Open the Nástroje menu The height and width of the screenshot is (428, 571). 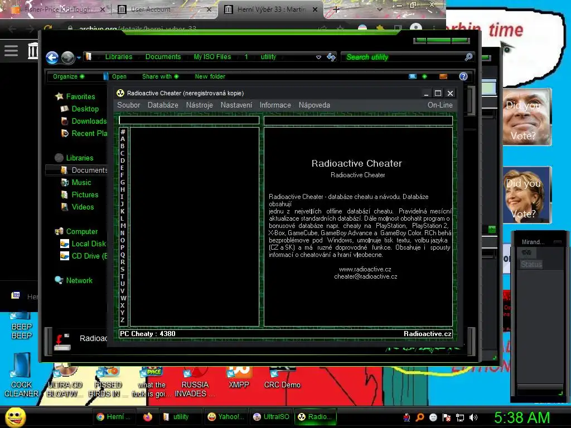pos(199,105)
